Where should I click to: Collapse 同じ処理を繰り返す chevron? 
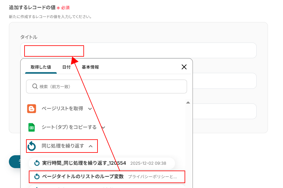point(91,146)
